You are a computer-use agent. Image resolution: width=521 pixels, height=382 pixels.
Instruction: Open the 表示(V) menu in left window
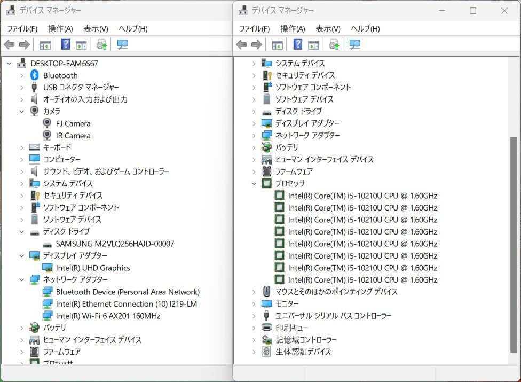[96, 28]
